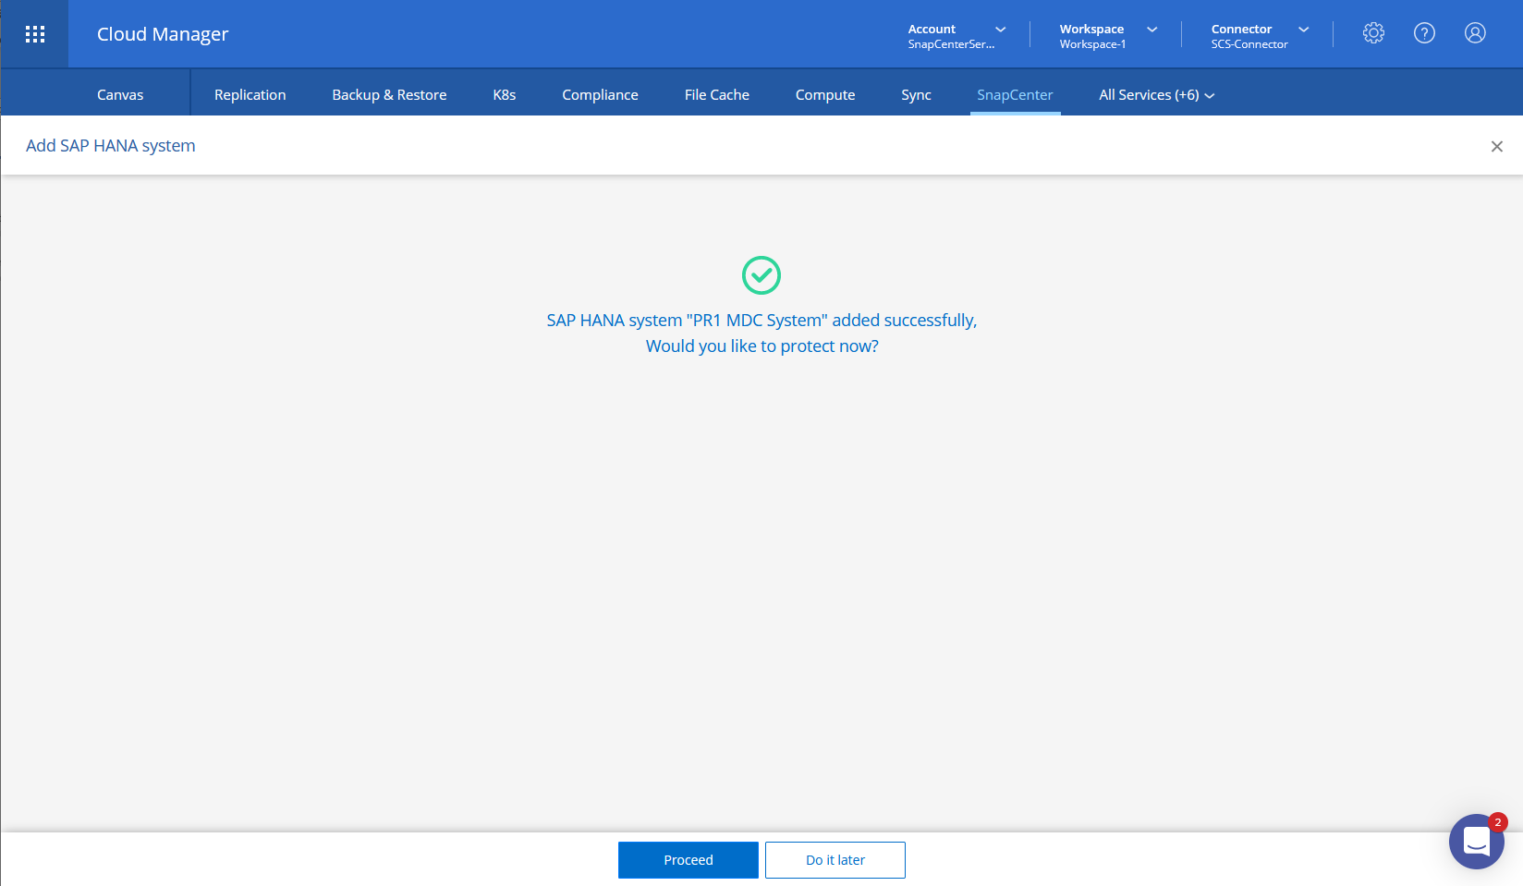Open the user profile icon
This screenshot has width=1523, height=886.
(x=1475, y=33)
